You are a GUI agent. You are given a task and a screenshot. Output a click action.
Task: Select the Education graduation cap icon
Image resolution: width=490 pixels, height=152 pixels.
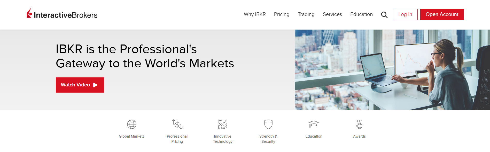314,124
